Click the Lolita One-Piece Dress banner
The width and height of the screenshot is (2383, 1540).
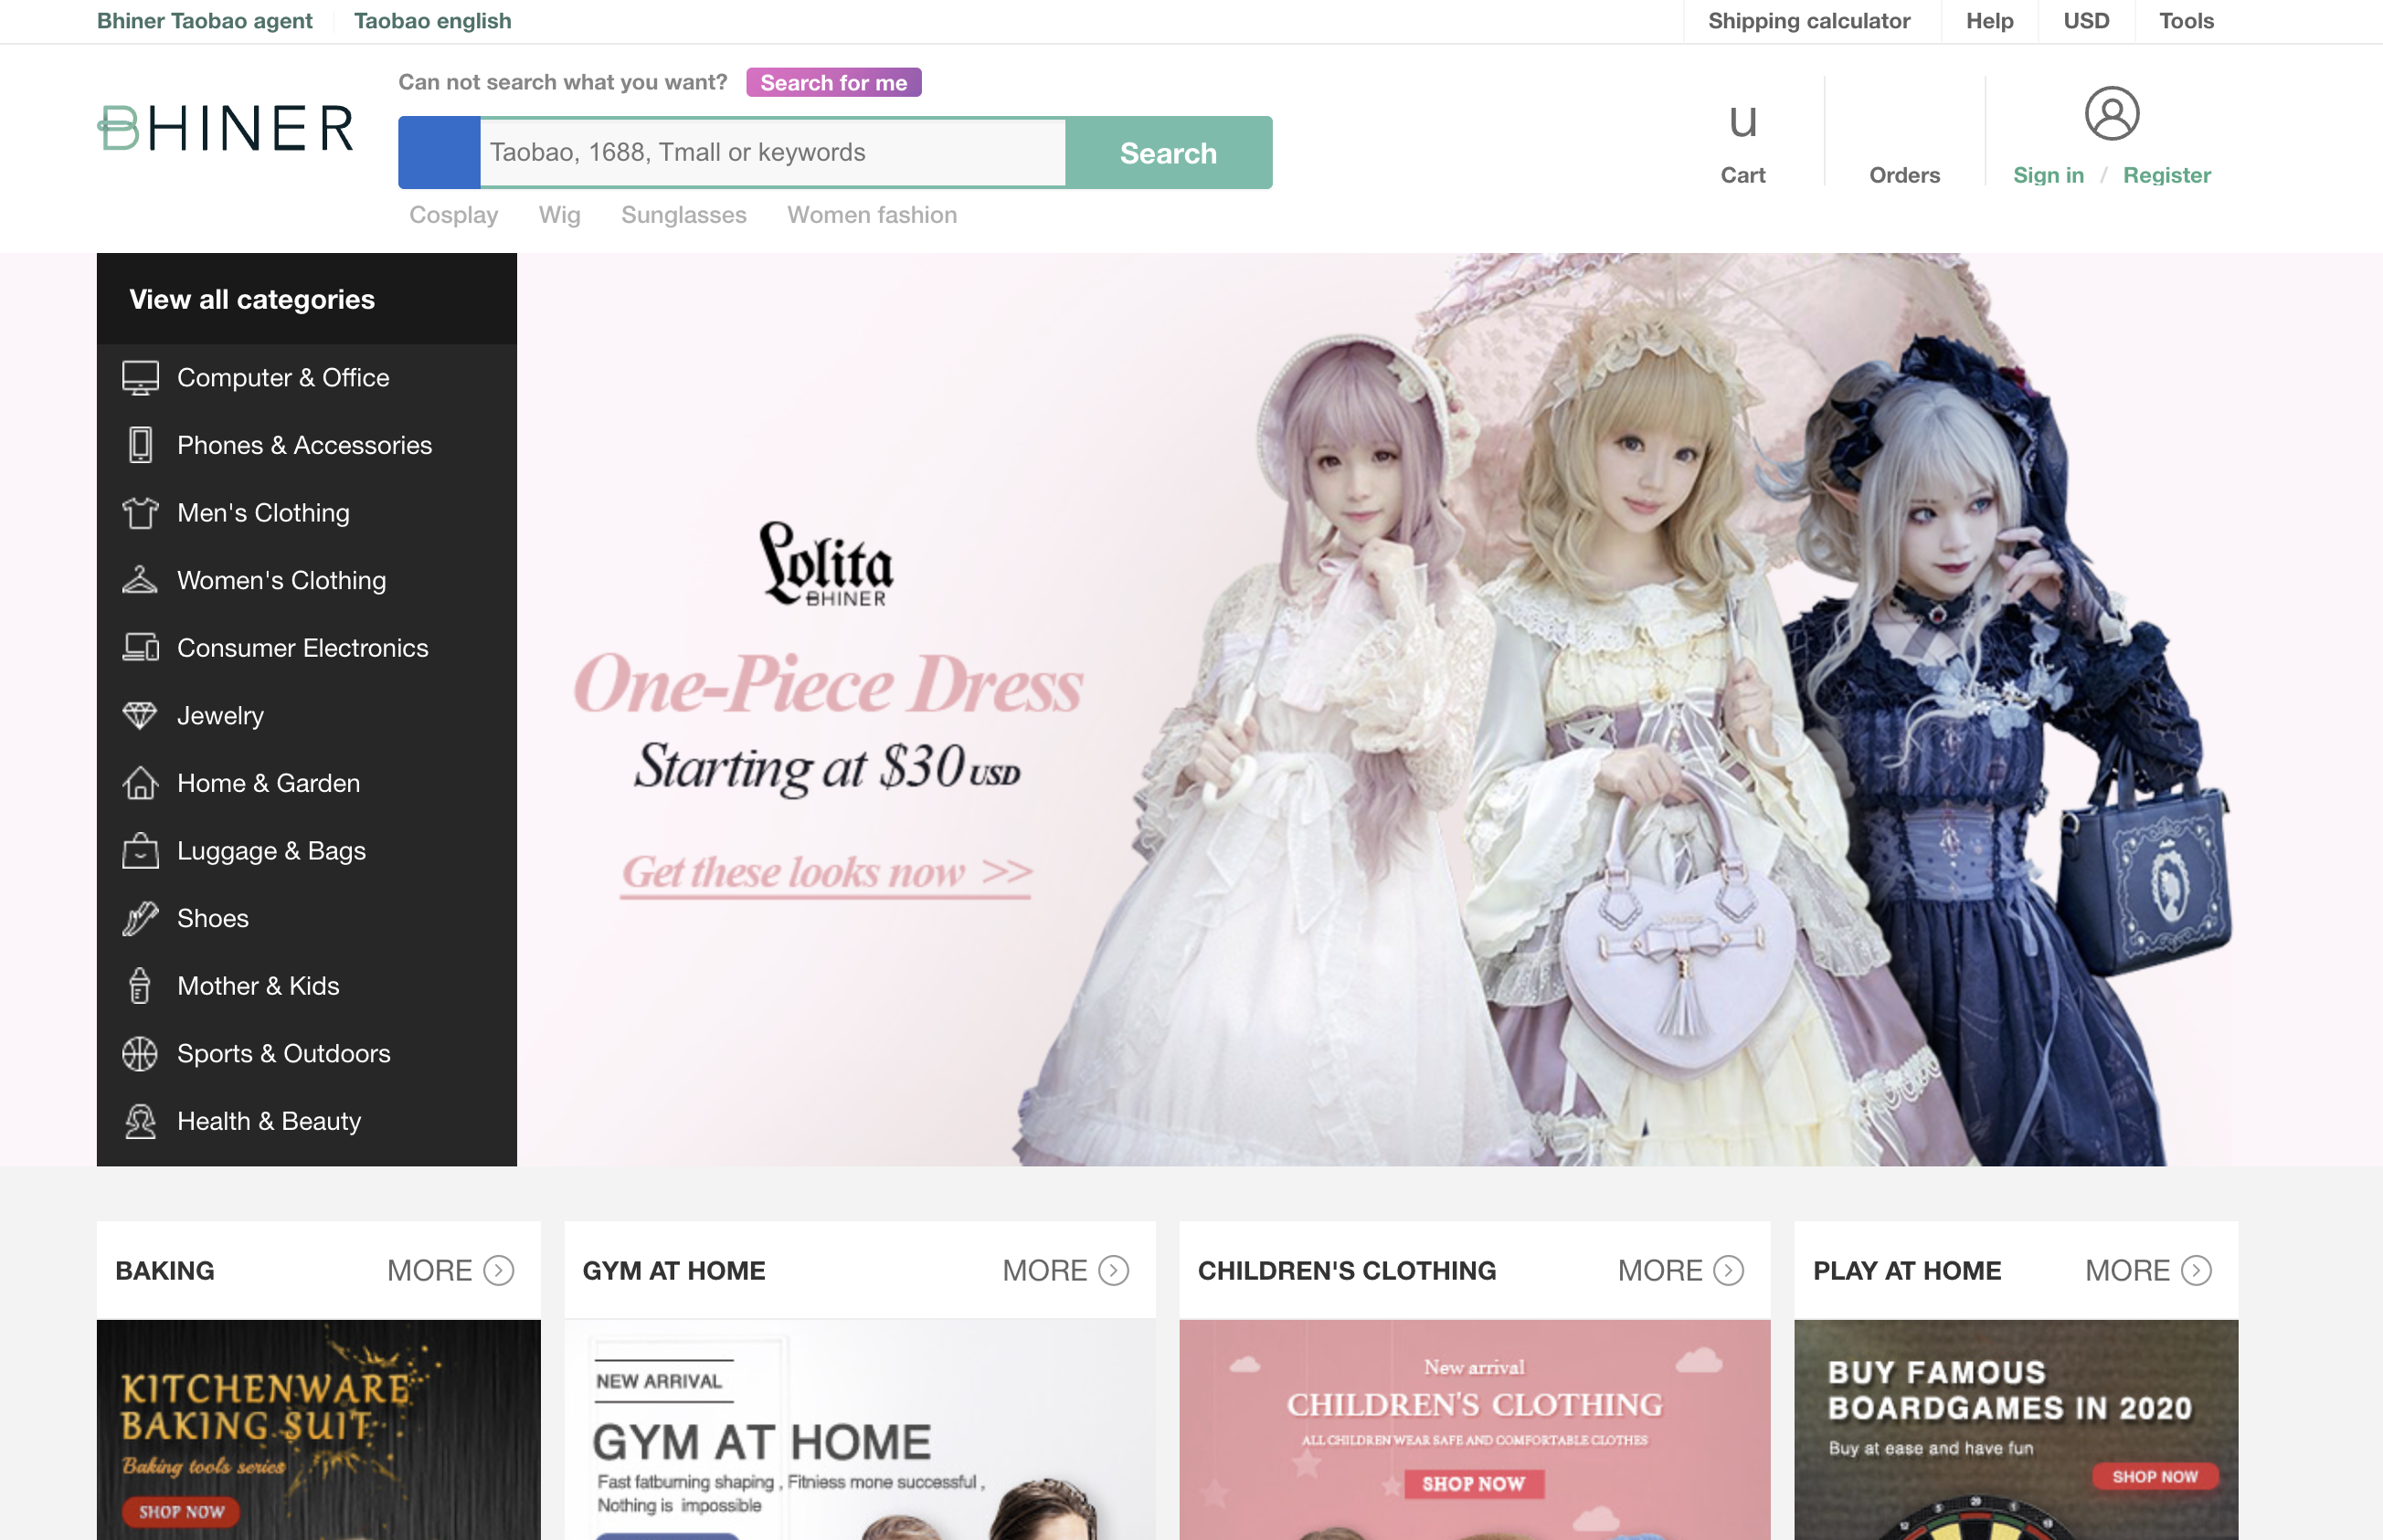pos(1378,709)
